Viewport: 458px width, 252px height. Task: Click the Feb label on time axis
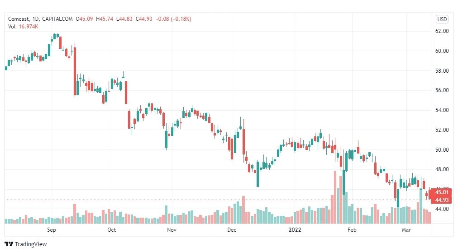(x=352, y=230)
